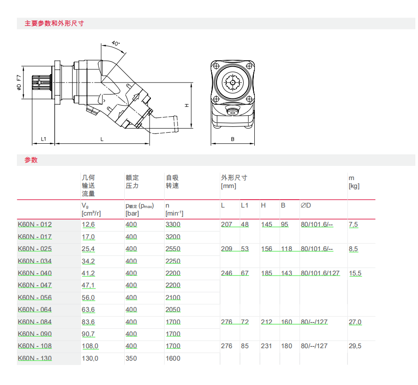Viewport: 418px width, 385px height.
Task: Click the 130,0 displacement value
Action: [91, 358]
